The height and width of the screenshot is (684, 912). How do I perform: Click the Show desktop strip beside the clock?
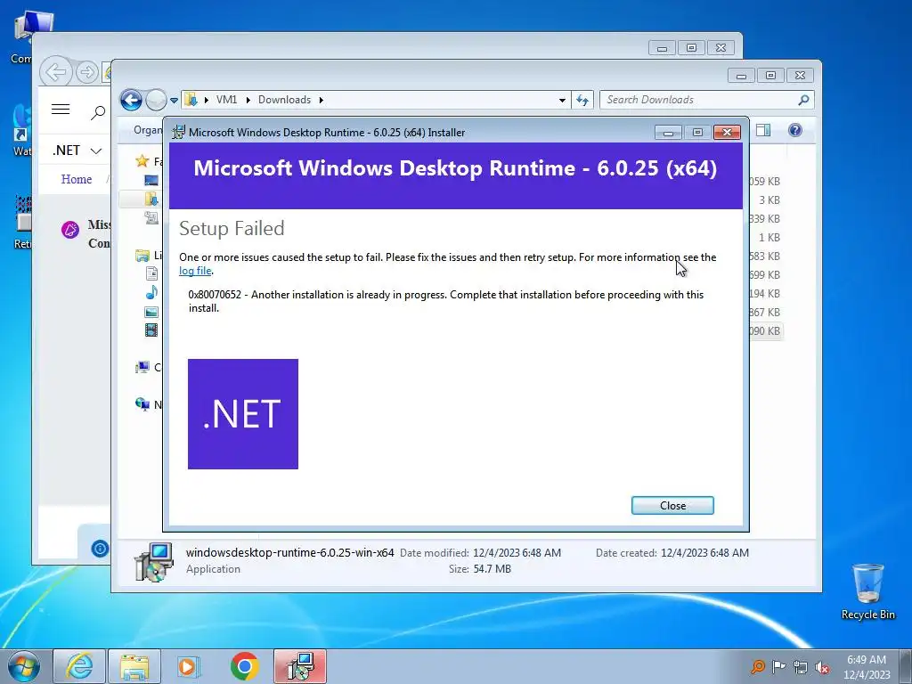click(906, 666)
